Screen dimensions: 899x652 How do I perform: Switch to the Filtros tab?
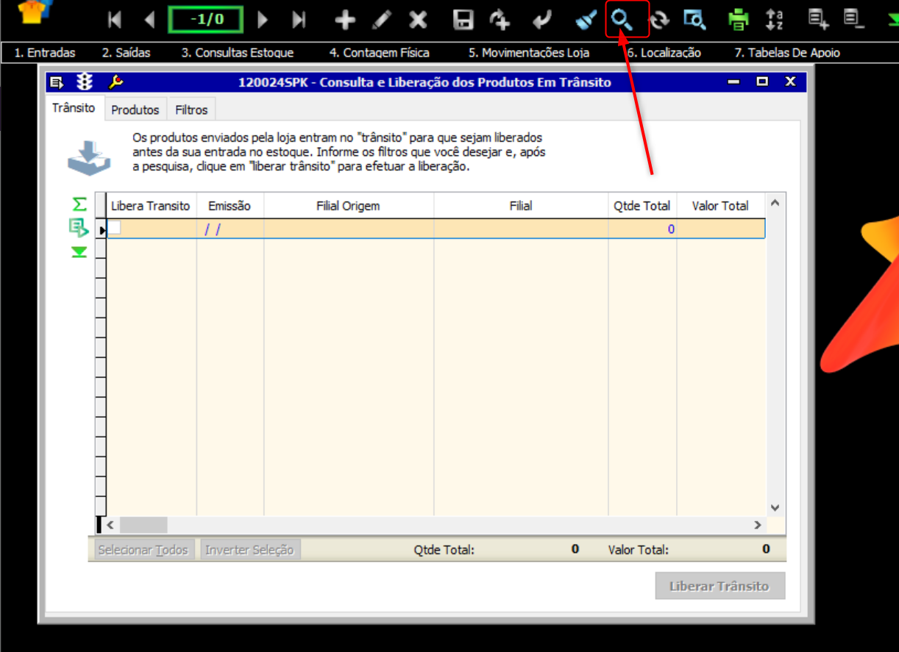tap(191, 110)
